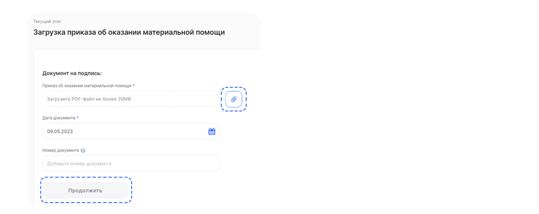Click the Номер документа field label
The height and width of the screenshot is (214, 539).
pyautogui.click(x=61, y=150)
